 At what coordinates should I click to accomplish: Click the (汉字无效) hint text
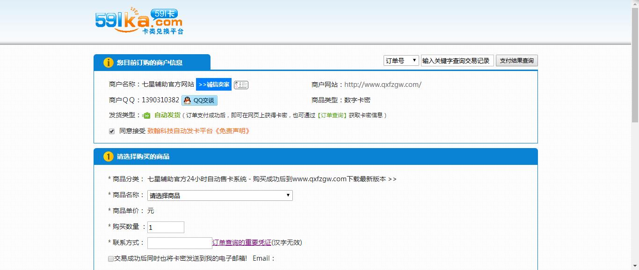[x=287, y=242]
